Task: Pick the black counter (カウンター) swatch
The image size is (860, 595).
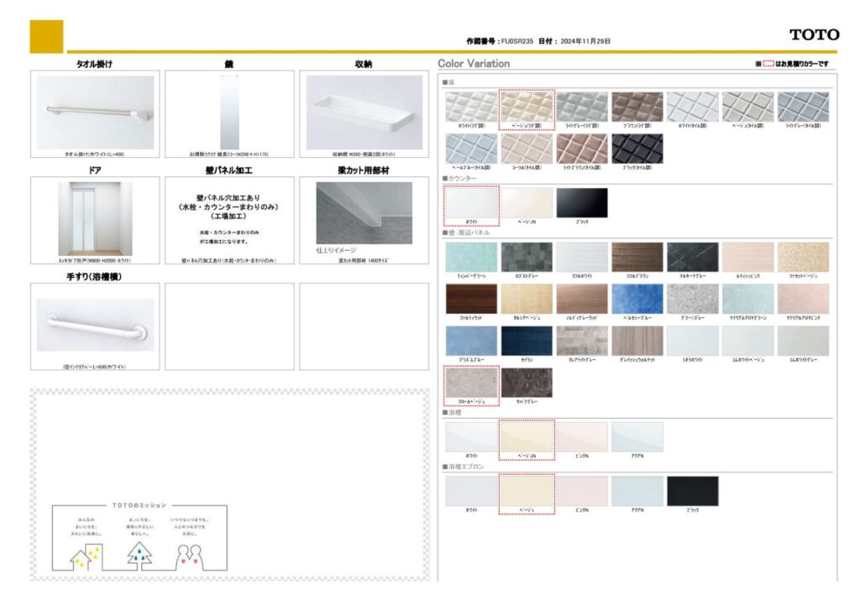Action: point(582,202)
